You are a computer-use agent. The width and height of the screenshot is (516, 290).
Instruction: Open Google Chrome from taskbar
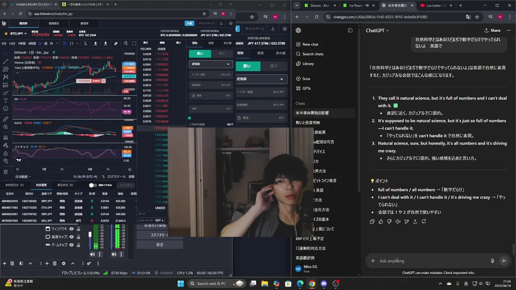(312, 284)
